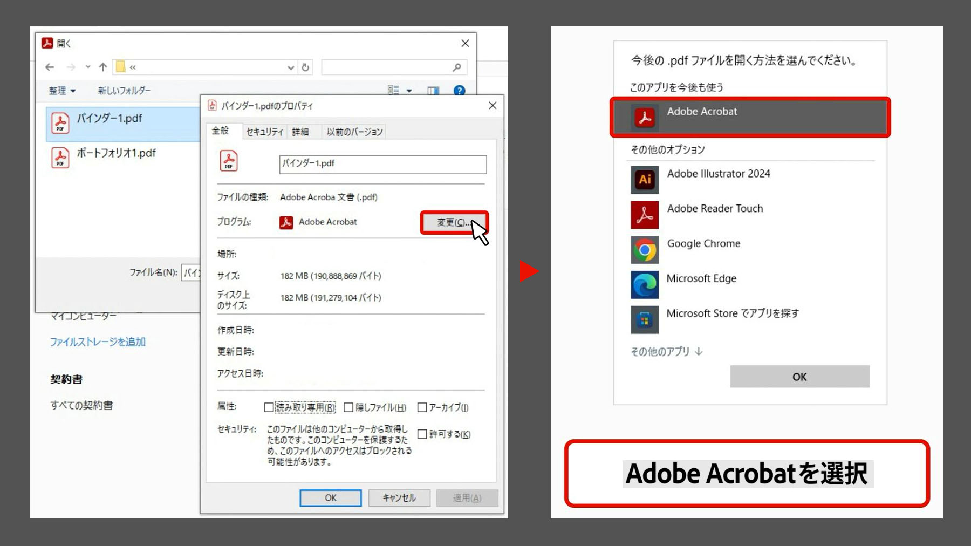Select the ポートフォリオ1.pdf file
Image resolution: width=971 pixels, height=546 pixels.
(123, 158)
